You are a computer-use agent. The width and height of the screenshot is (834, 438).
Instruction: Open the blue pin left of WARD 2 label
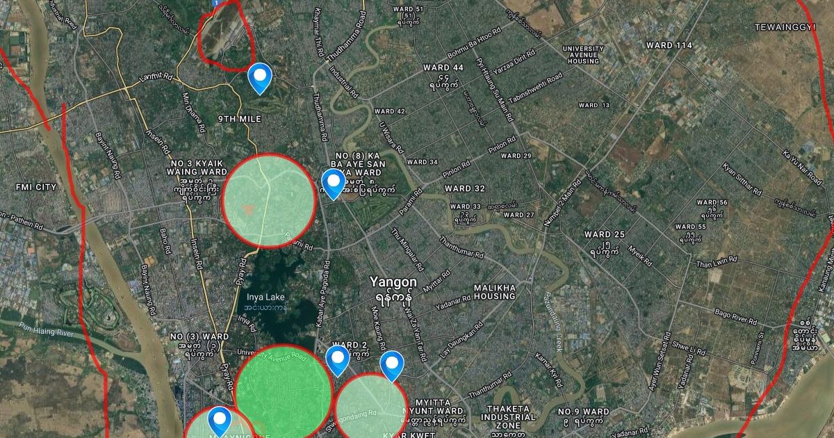[338, 362]
